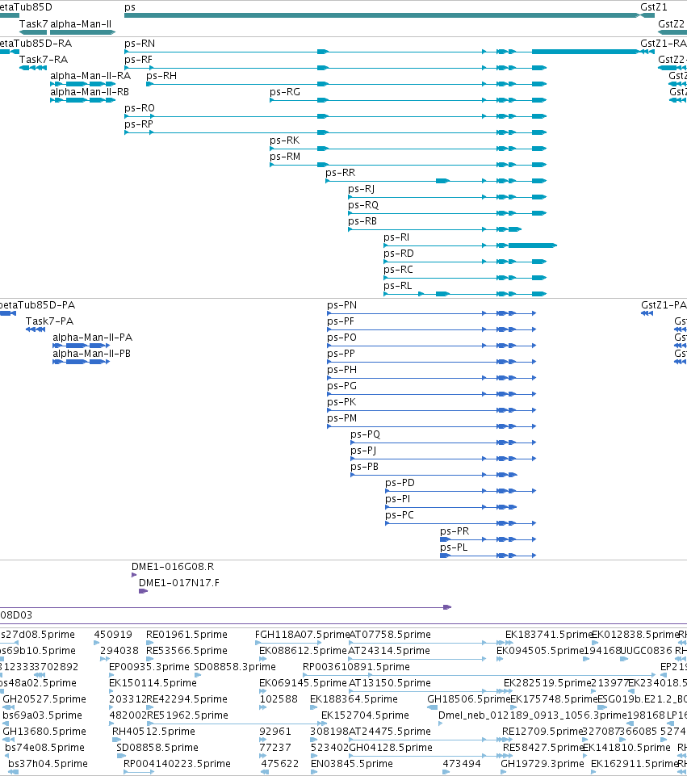The image size is (687, 776).
Task: Select the FGH118A07.5prime EST label
Action: pyautogui.click(x=302, y=635)
